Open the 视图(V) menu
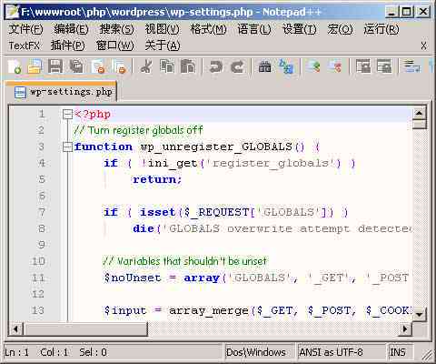Image resolution: width=436 pixels, height=364 pixels. 162,29
